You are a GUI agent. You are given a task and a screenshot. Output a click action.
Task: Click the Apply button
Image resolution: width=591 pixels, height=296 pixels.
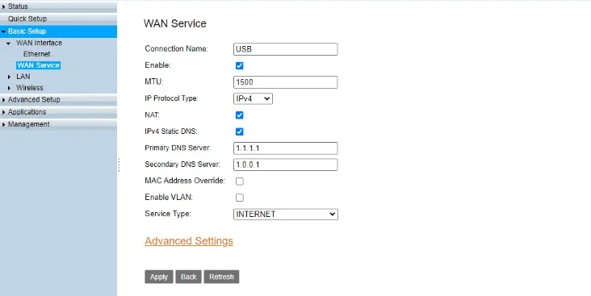159,277
